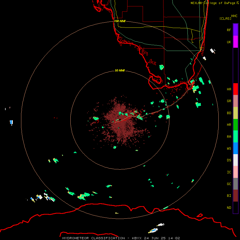
Task: Click the ND black legend swatch
Action: point(235,207)
